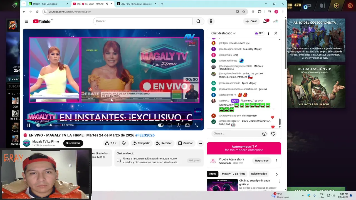This screenshot has width=356, height=200.
Task: Select the Relacionados filter chip
Action: (259, 174)
